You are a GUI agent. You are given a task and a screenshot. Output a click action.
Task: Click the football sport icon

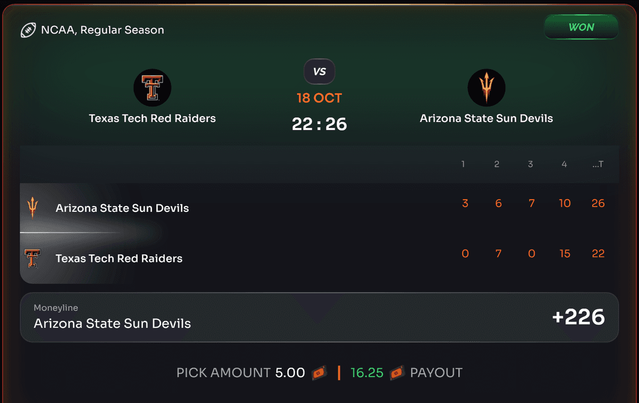28,30
